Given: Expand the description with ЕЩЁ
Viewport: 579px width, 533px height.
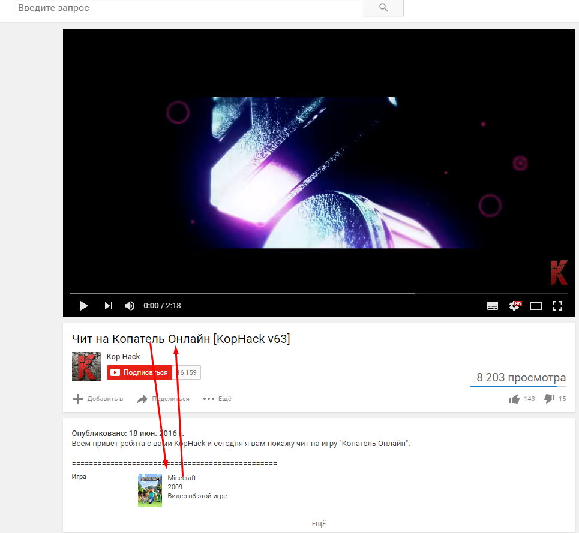Looking at the screenshot, I should coord(319,524).
